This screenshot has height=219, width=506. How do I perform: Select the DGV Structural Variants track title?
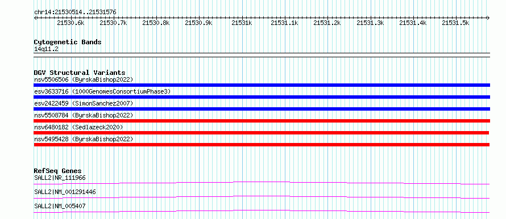(80, 73)
